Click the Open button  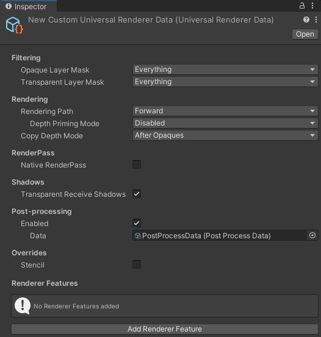(305, 34)
